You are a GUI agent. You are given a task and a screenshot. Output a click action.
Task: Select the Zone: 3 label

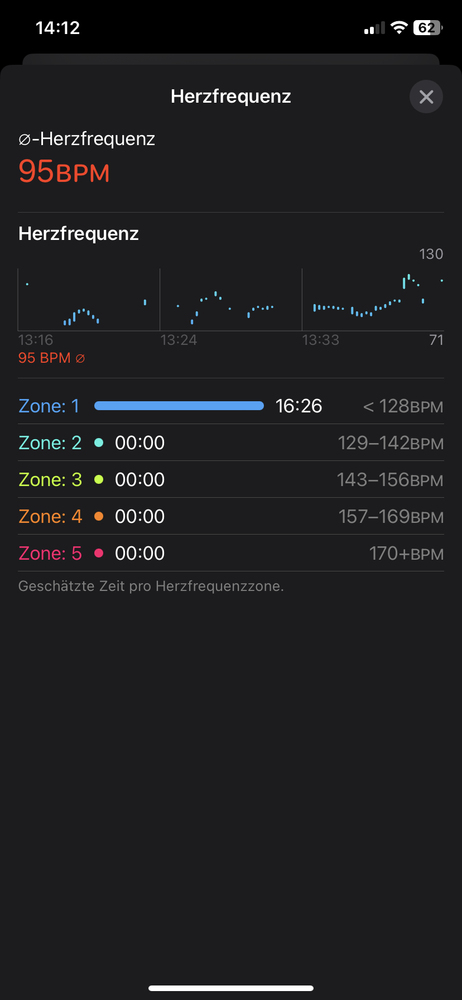tap(50, 479)
